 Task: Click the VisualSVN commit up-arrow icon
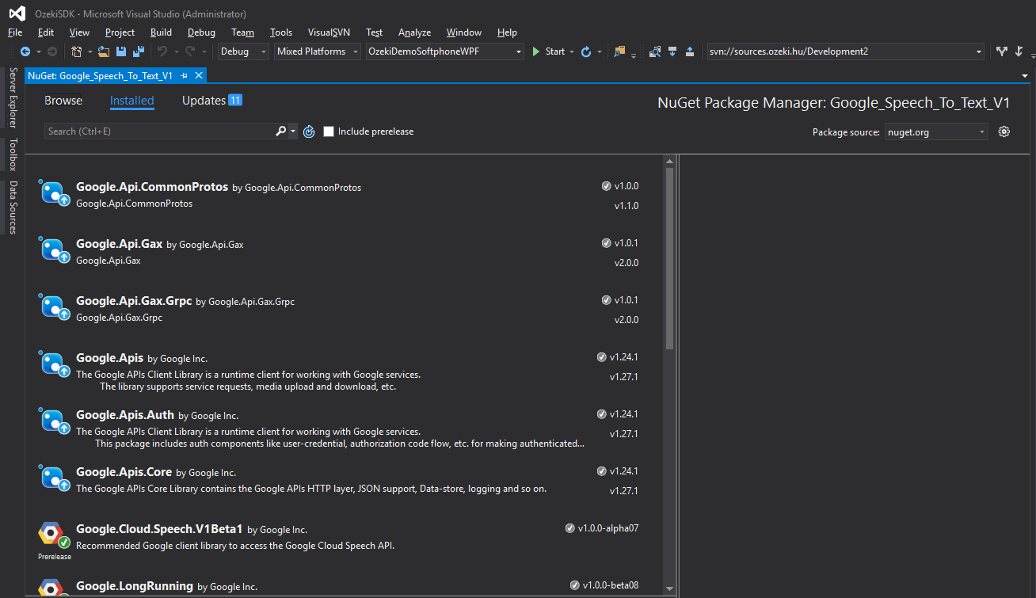point(690,51)
